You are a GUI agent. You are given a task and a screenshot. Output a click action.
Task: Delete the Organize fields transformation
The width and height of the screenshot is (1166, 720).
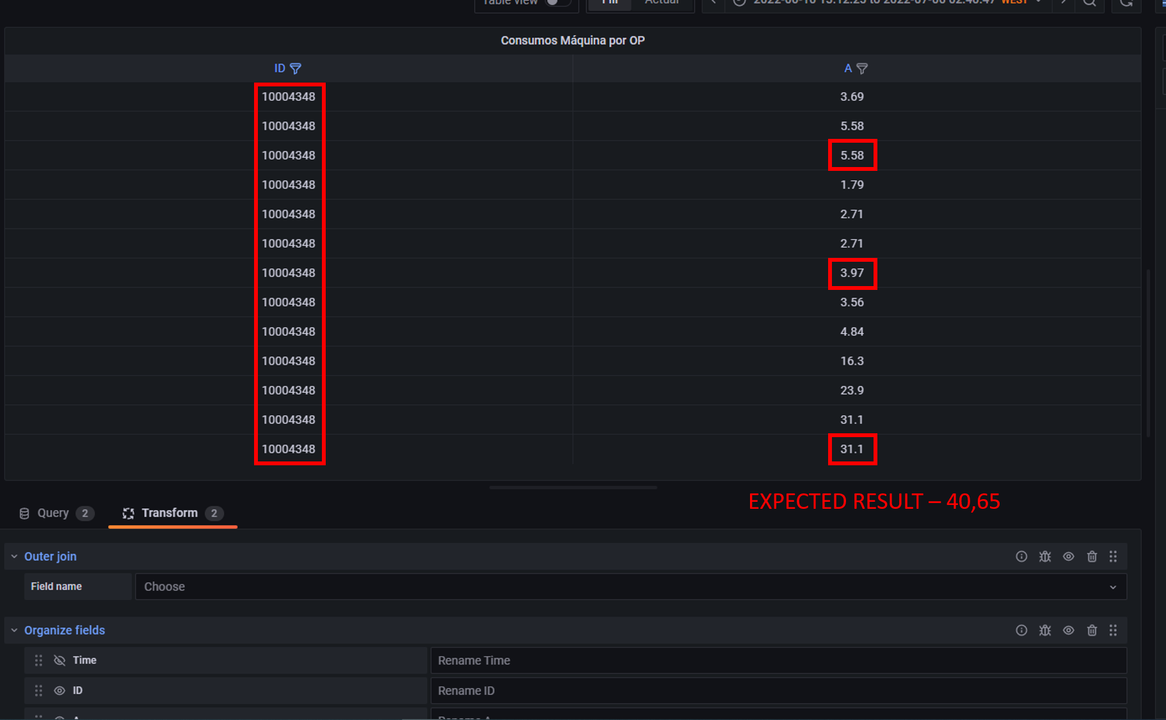tap(1092, 630)
